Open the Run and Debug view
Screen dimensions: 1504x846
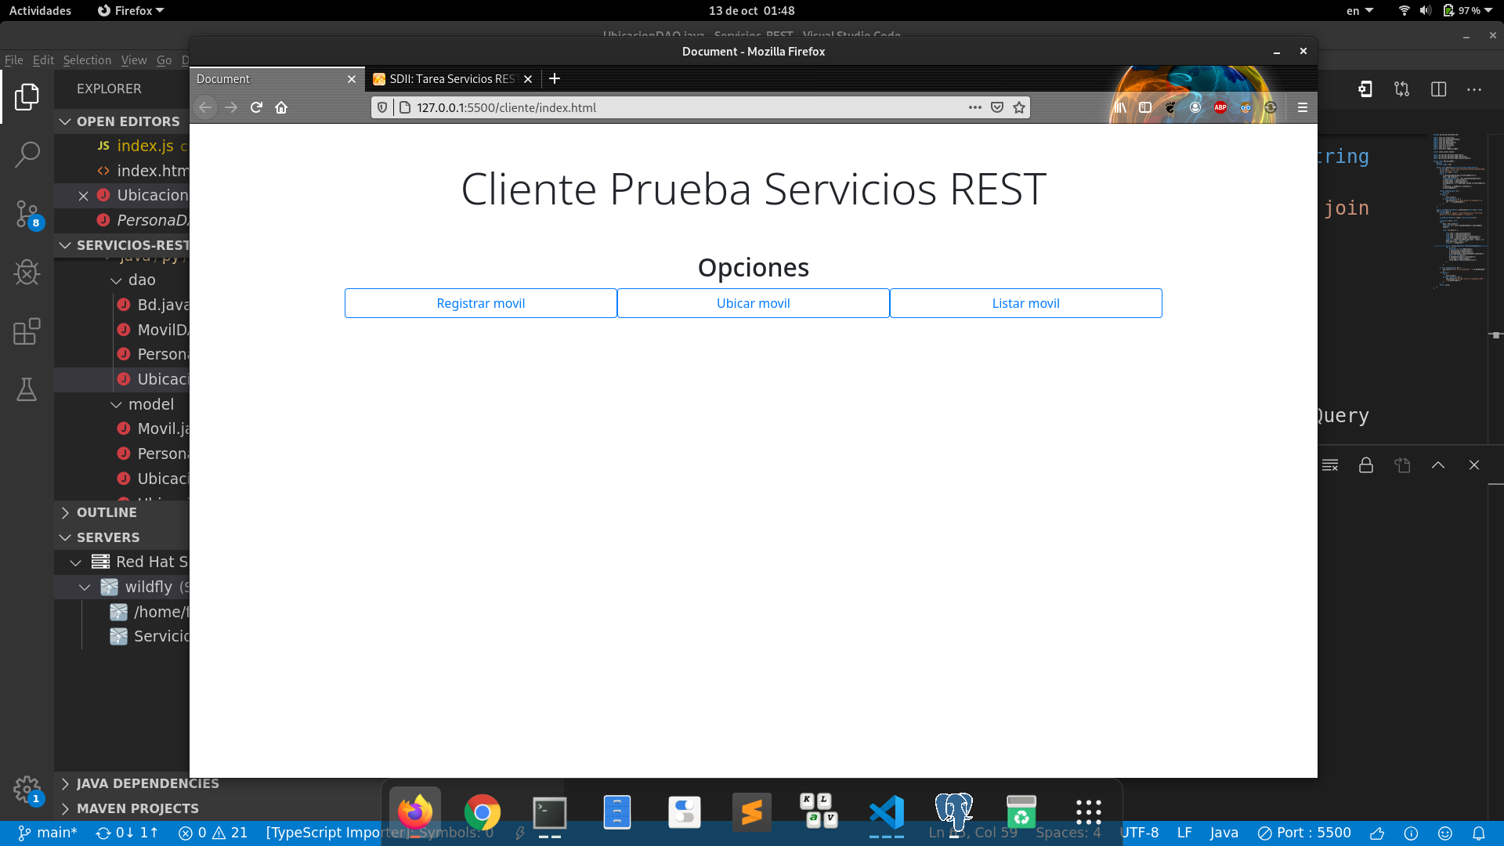pos(27,273)
